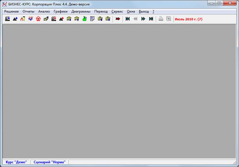This screenshot has width=239, height=167.
Task: Click the factory with blue arrow icon
Action: (8, 19)
